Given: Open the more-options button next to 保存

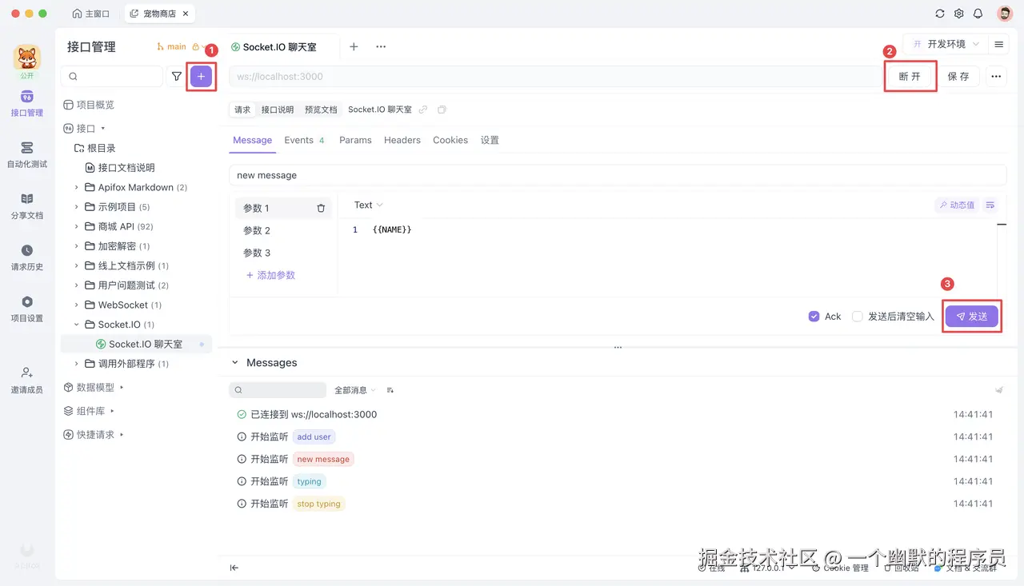Looking at the screenshot, I should [x=996, y=76].
